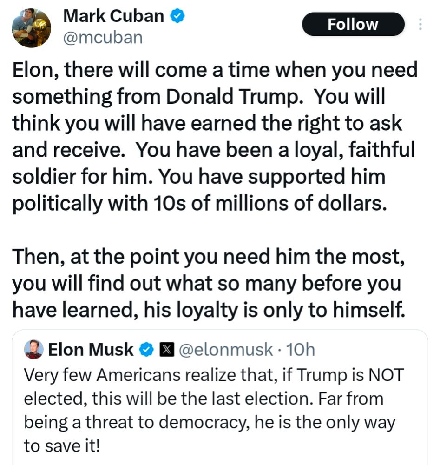Toggle follow state for Mark Cuban
440x465 pixels.
[x=353, y=24]
